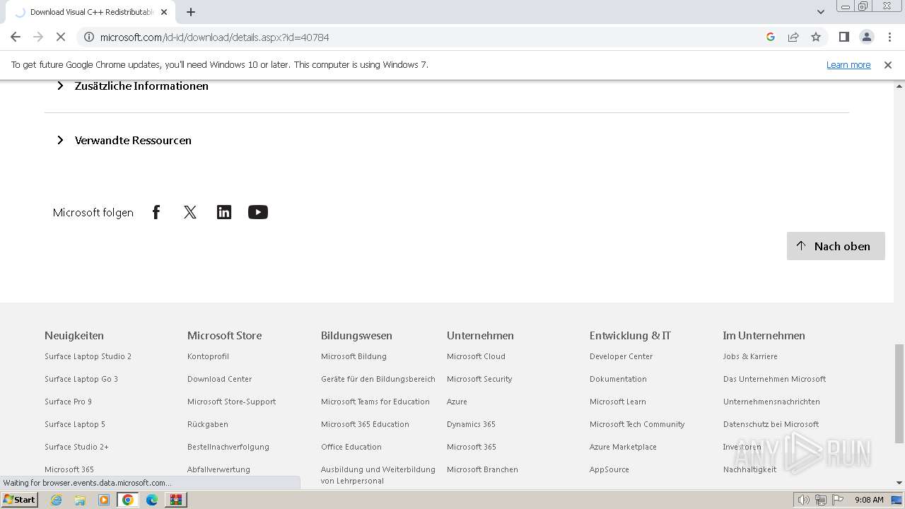
Task: Open Microsoft Security link
Action: 479,379
